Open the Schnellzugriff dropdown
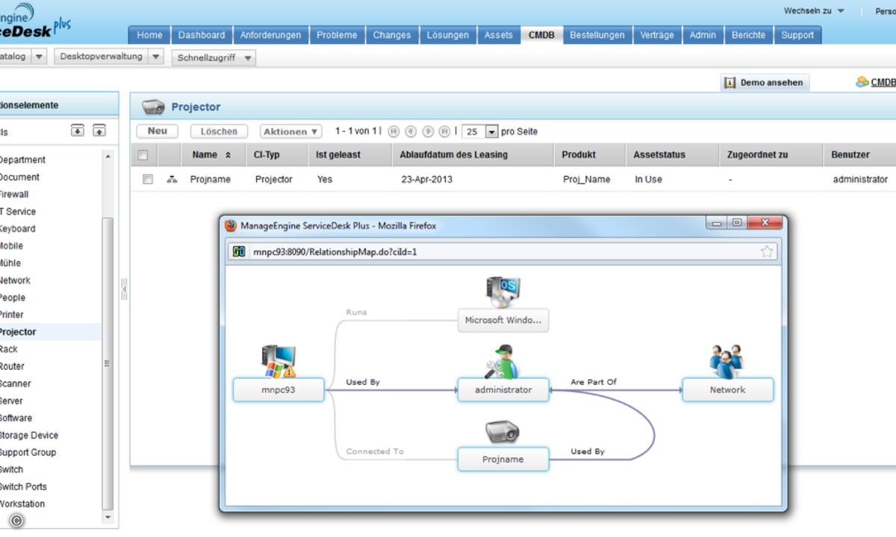The width and height of the screenshot is (896, 537). pos(214,58)
